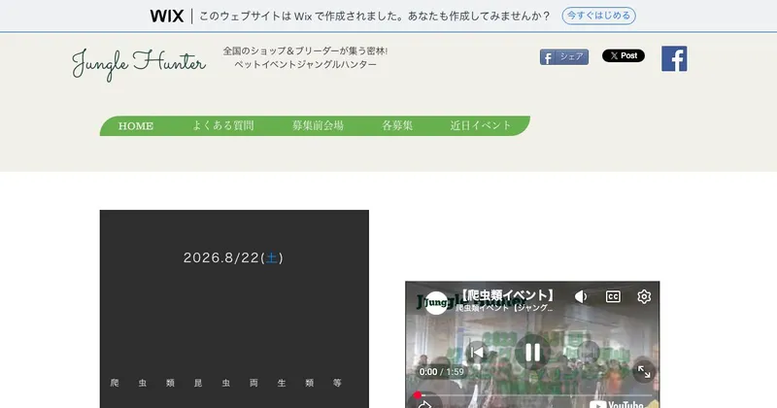Open the よくある質問 menu item

(x=223, y=125)
